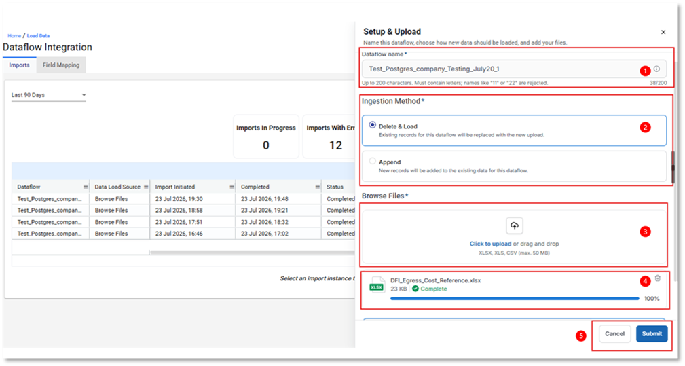Switch to the Field Mapping tab
Viewport: 685px width, 366px height.
61,65
